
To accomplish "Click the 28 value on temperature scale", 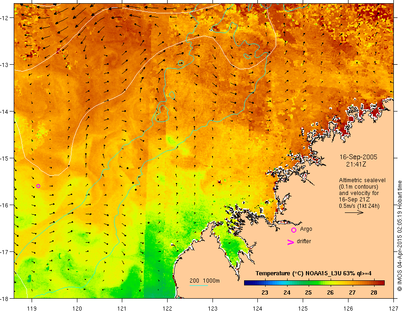I will [374, 292].
